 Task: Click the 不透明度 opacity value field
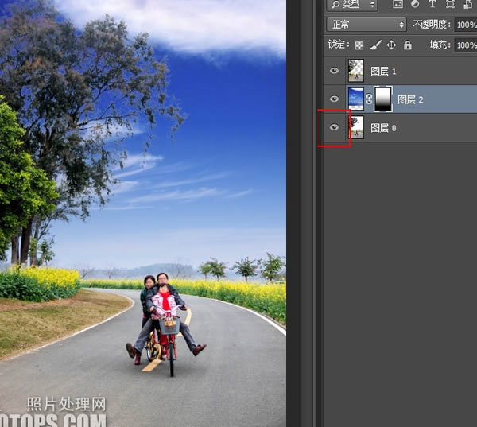465,25
